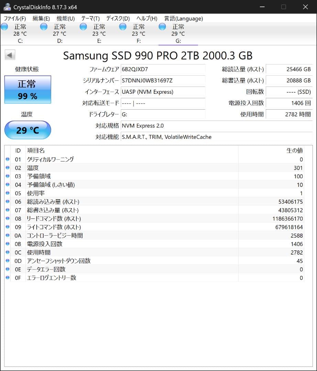Click the CrystalDiskInfo icon in the title bar
The width and height of the screenshot is (317, 371).
[x=8, y=7]
